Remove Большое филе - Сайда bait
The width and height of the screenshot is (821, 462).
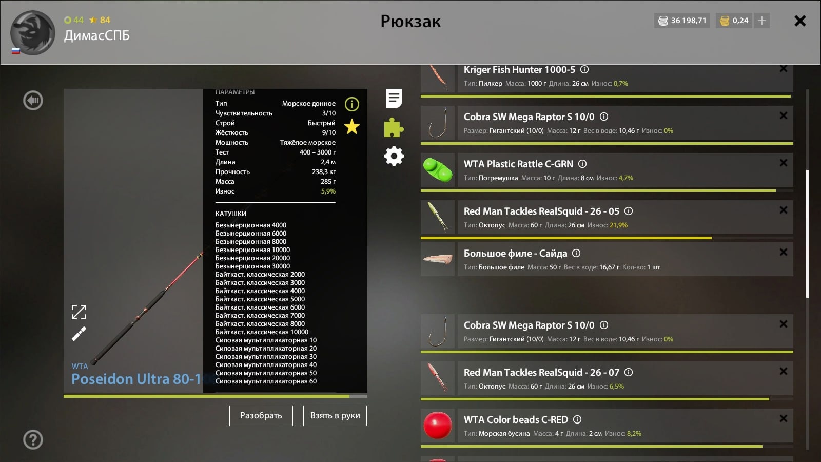coord(784,253)
